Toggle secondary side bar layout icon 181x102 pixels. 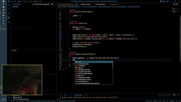pos(165,1)
